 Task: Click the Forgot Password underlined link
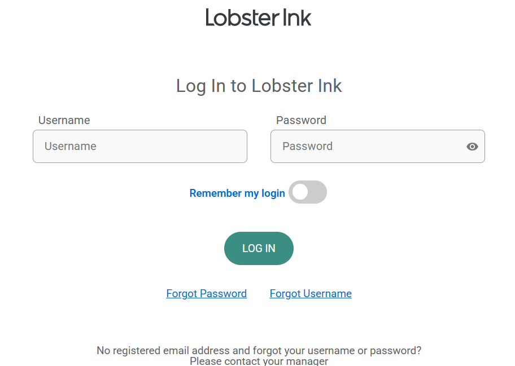coord(206,293)
